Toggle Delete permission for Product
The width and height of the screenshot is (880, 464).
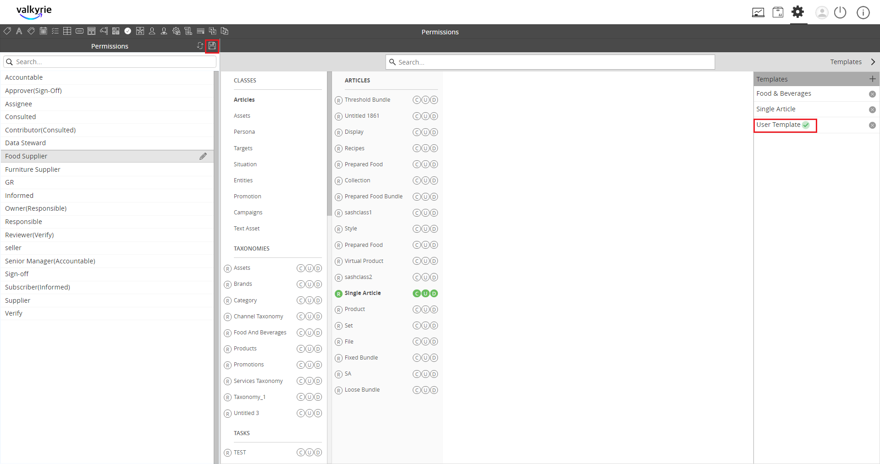pyautogui.click(x=434, y=310)
